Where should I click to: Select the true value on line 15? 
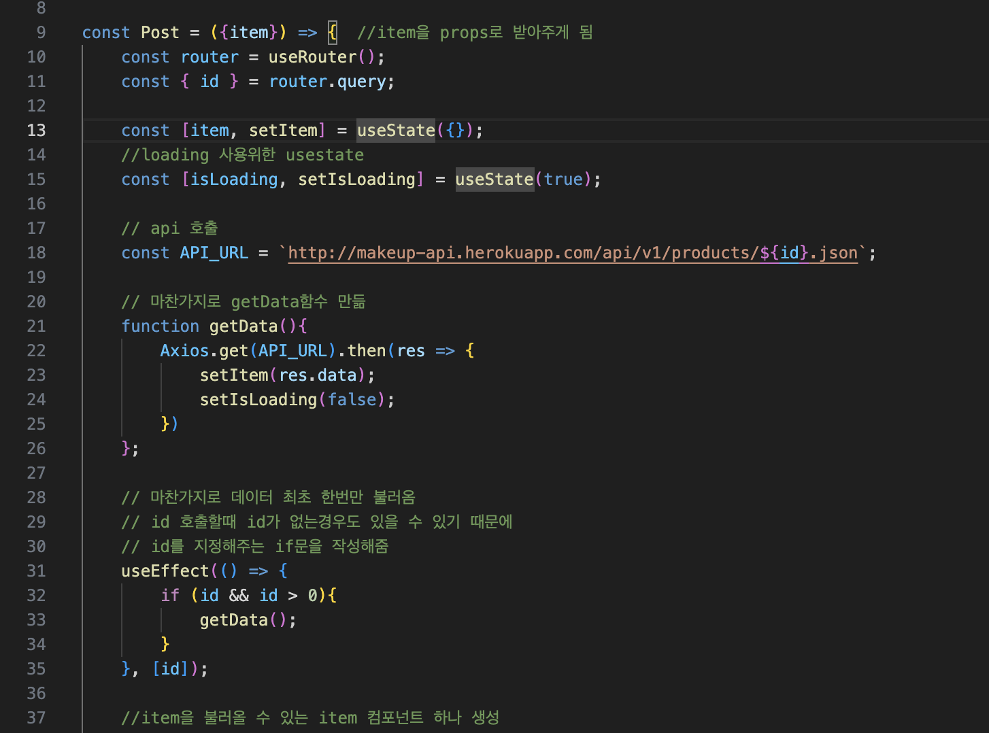point(563,180)
